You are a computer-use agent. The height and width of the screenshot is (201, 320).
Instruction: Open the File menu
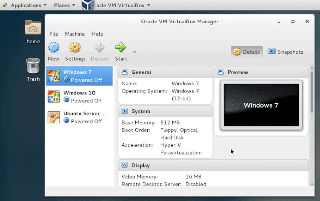(x=54, y=34)
